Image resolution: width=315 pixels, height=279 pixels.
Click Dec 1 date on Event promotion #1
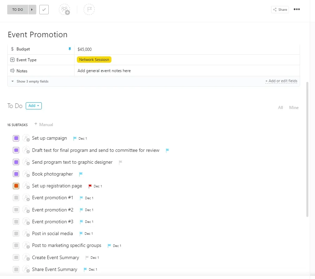click(89, 198)
